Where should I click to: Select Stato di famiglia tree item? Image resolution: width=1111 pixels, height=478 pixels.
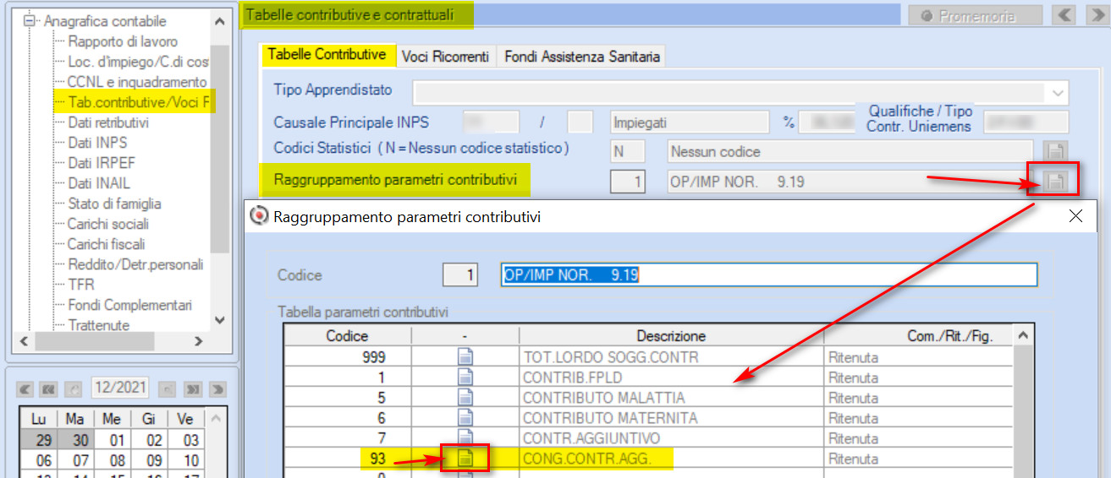coord(114,204)
